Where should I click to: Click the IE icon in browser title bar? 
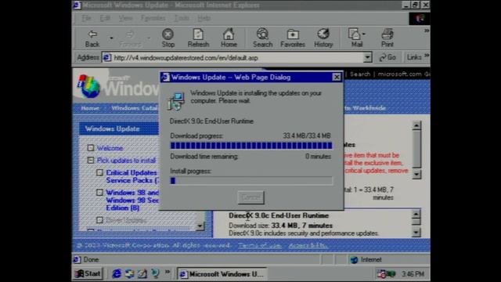pos(77,5)
